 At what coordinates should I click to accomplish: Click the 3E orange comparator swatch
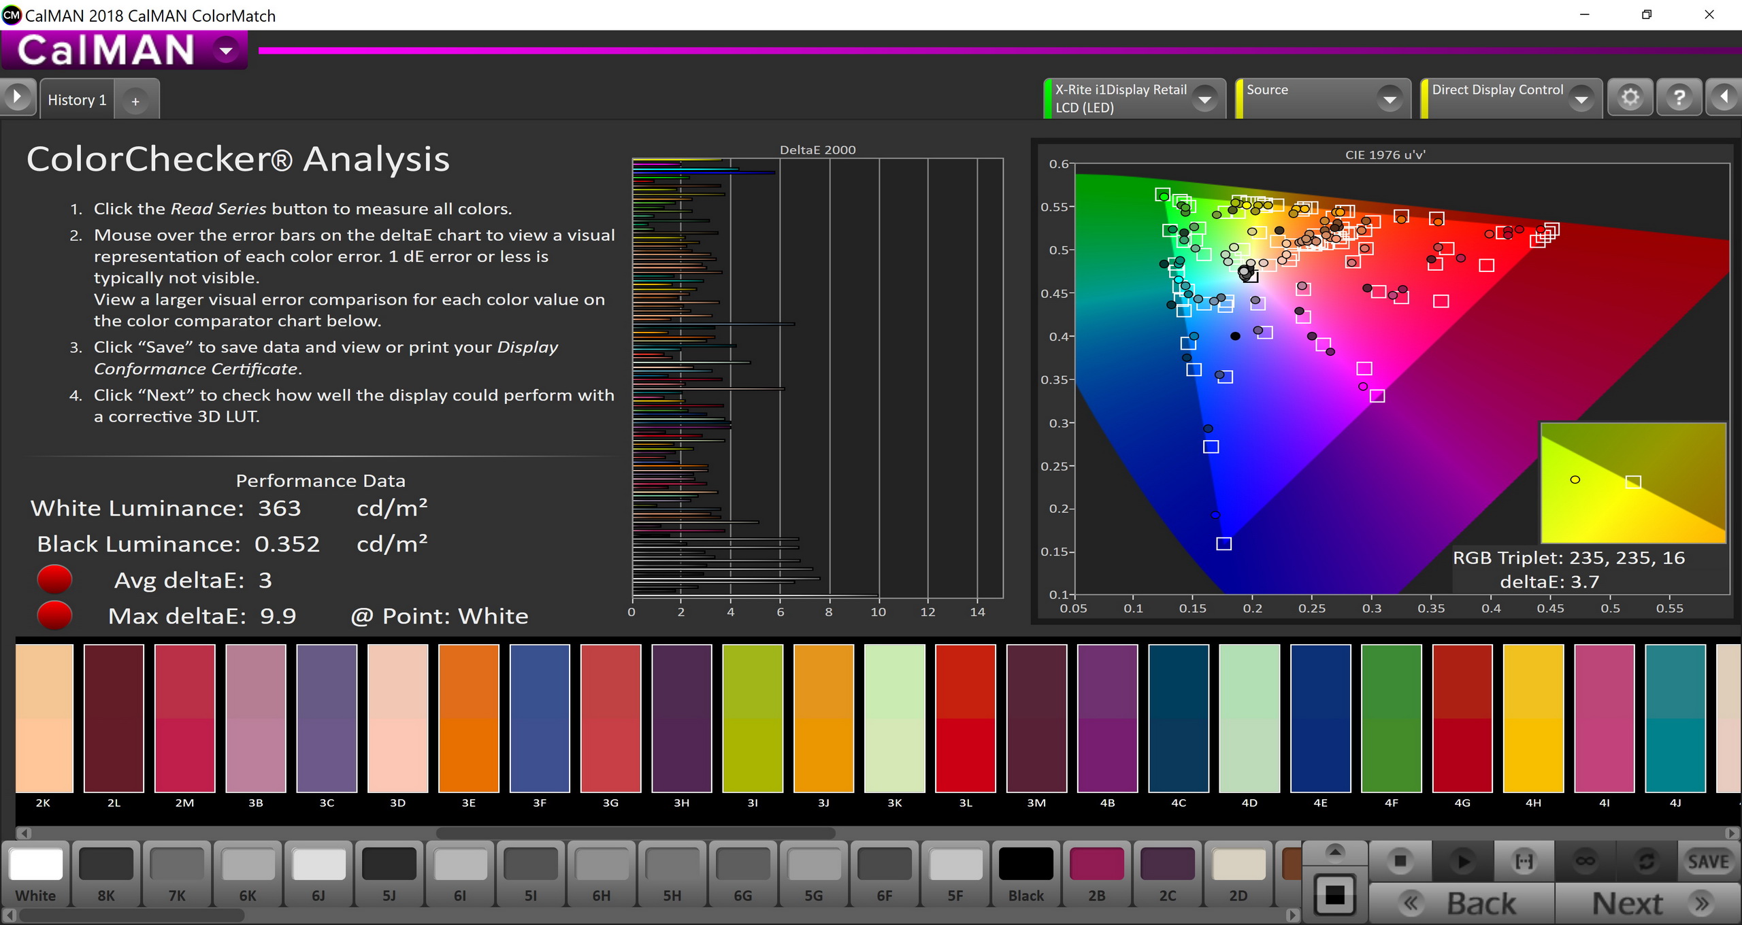point(468,718)
